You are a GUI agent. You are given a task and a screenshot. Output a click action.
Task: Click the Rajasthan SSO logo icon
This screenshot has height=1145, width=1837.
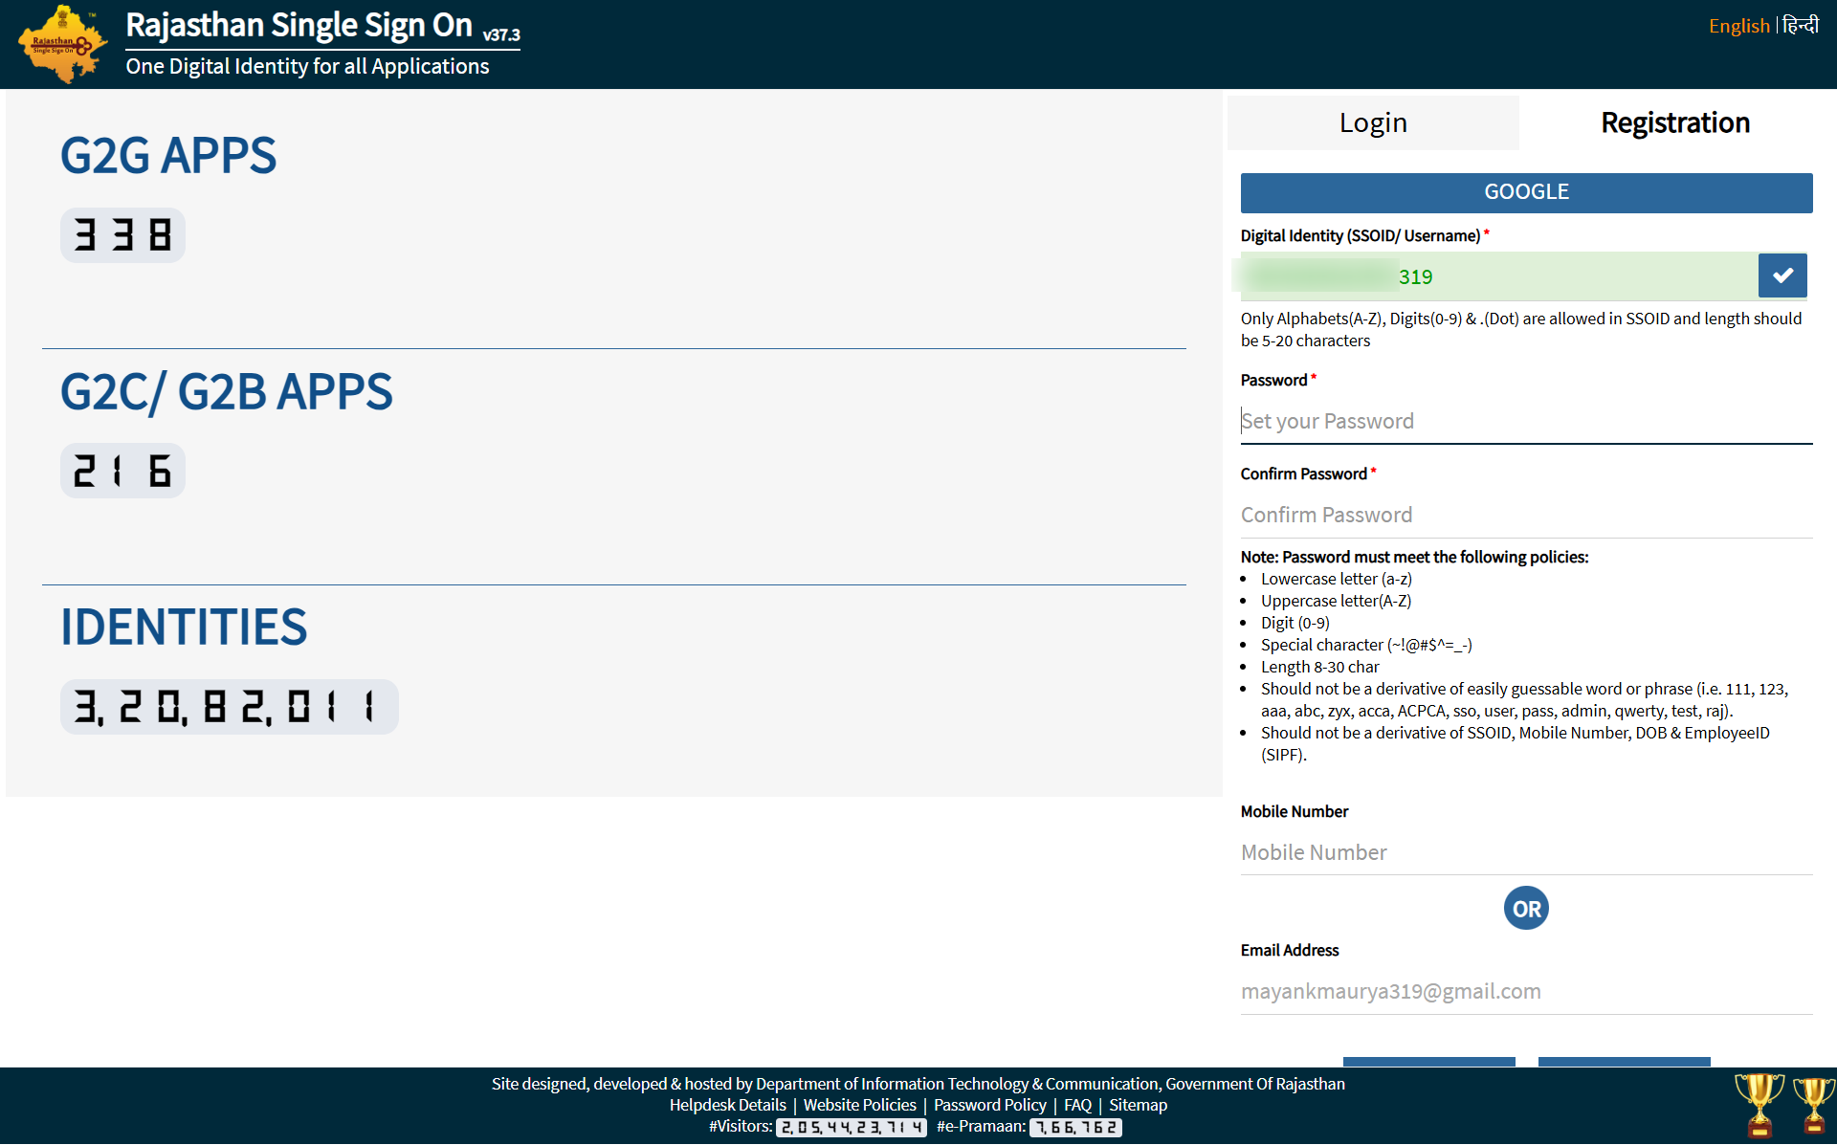[x=62, y=44]
